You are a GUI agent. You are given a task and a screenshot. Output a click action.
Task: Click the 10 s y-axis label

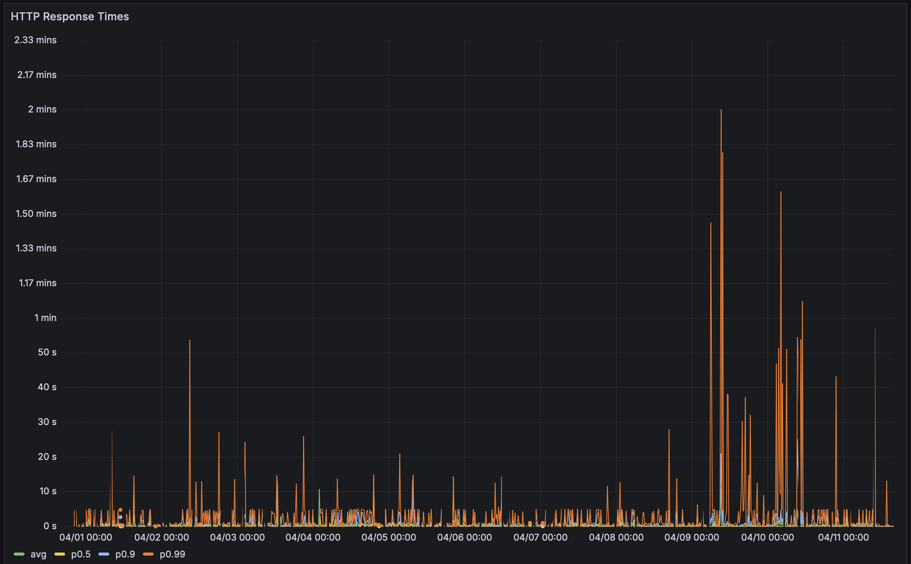pyautogui.click(x=48, y=491)
